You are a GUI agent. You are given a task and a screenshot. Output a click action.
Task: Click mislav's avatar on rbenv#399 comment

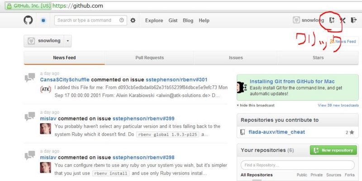(x=46, y=129)
